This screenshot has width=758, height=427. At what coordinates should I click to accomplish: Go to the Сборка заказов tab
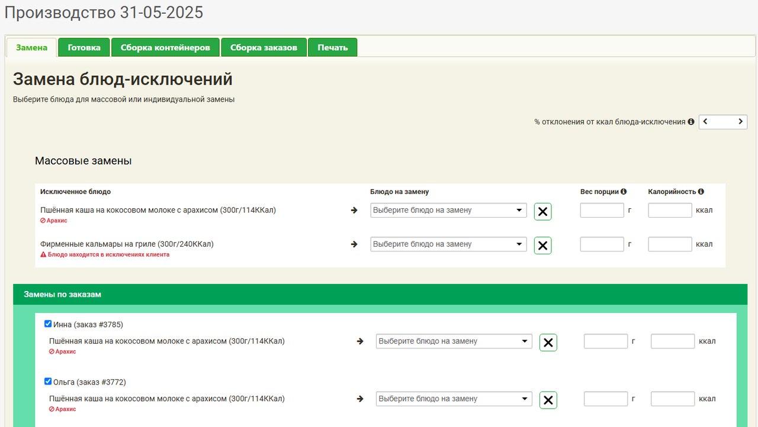point(264,47)
